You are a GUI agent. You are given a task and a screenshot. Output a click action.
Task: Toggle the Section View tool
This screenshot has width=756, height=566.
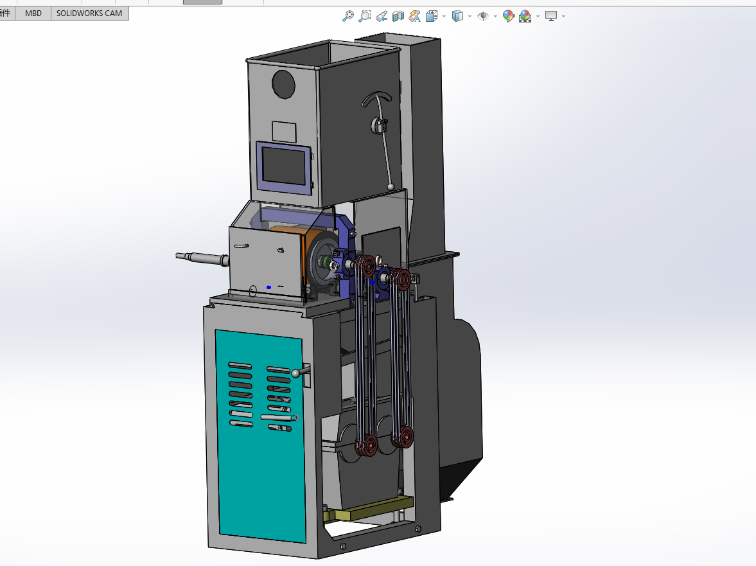tap(398, 17)
